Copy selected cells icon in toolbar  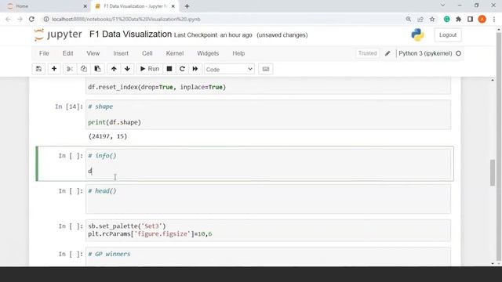[84, 69]
